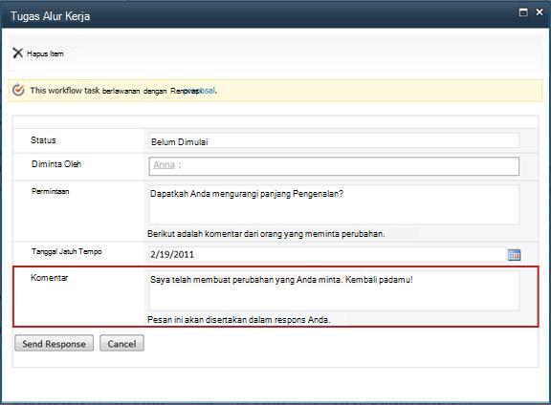Click the workflow task checkmark icon
This screenshot has height=405, width=551.
(x=18, y=90)
